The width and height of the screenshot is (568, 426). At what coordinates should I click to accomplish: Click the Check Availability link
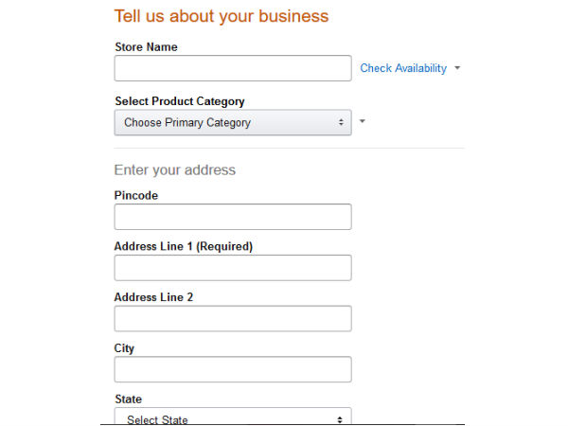pos(403,68)
